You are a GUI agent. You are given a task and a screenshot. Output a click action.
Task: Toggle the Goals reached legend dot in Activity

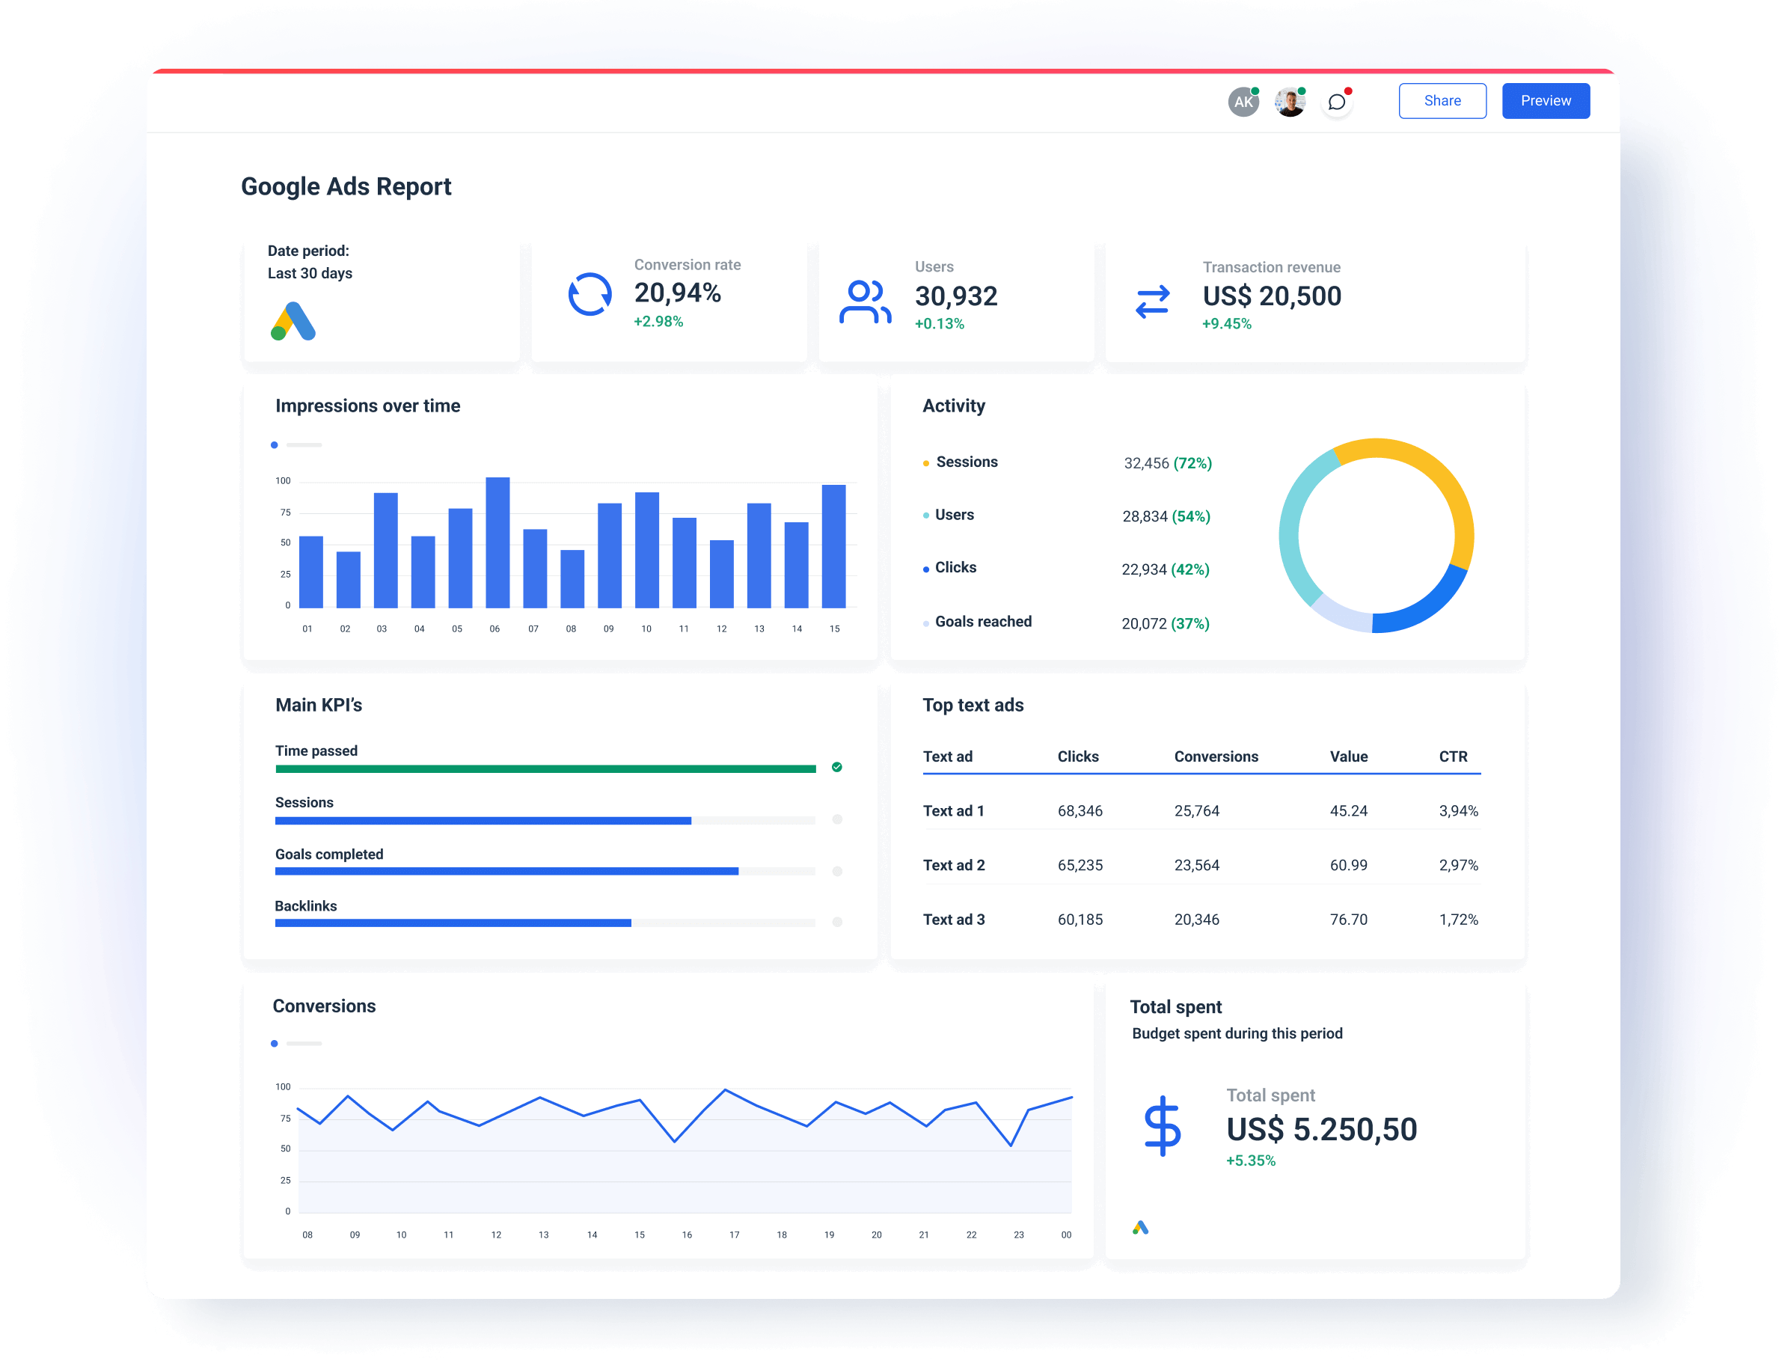(925, 623)
